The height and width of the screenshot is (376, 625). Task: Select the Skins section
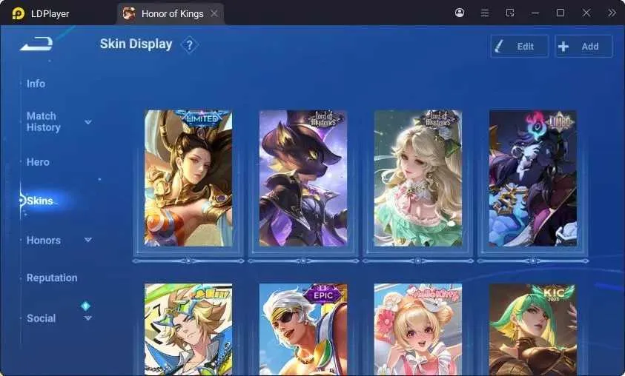(x=39, y=201)
